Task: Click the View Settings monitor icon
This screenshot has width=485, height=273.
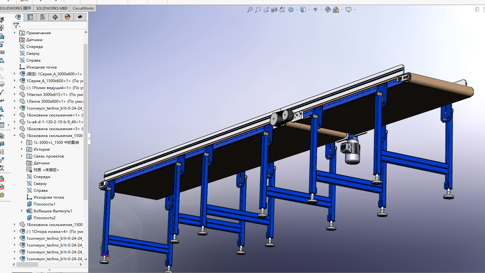Action: pos(348,10)
